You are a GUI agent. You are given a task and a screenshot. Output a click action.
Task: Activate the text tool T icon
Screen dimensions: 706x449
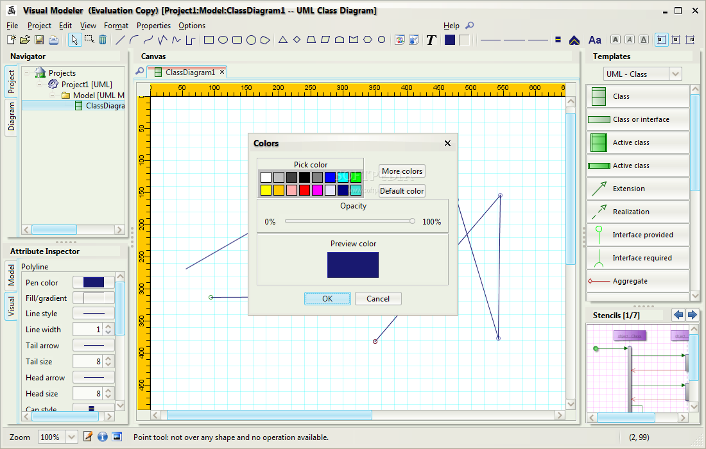pyautogui.click(x=431, y=40)
